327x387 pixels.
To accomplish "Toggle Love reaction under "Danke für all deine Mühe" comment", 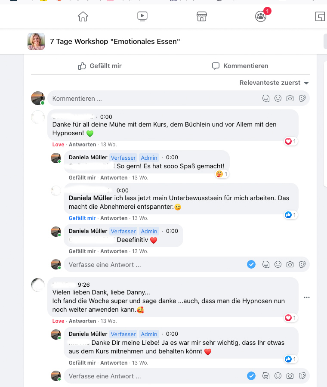I will click(x=58, y=145).
